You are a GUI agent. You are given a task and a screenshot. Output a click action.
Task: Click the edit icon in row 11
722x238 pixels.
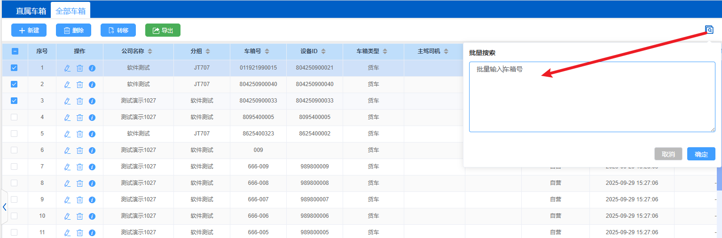67,233
